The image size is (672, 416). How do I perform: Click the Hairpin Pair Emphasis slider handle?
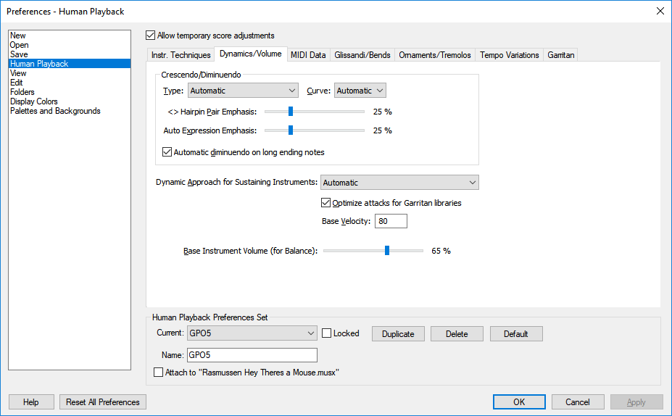pos(290,111)
